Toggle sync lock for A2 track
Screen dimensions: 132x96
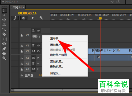tap(34, 63)
